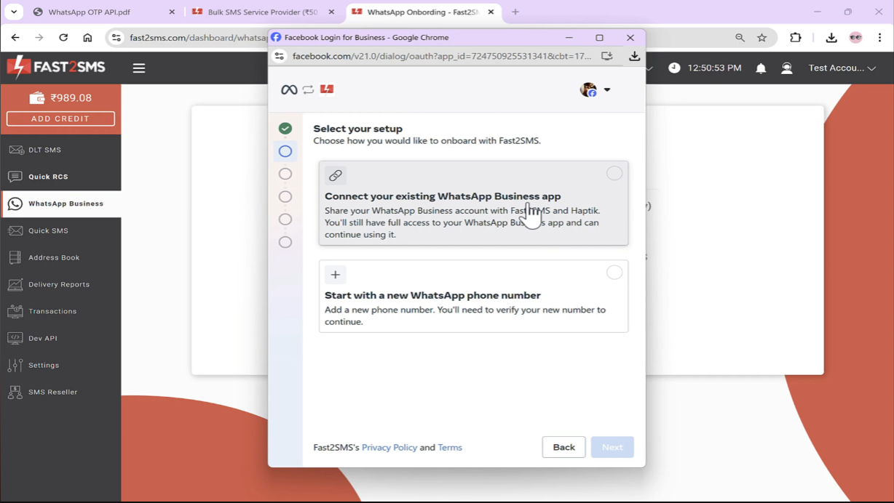Viewport: 894px width, 503px height.
Task: Open Address Book from the sidebar
Action: click(54, 257)
